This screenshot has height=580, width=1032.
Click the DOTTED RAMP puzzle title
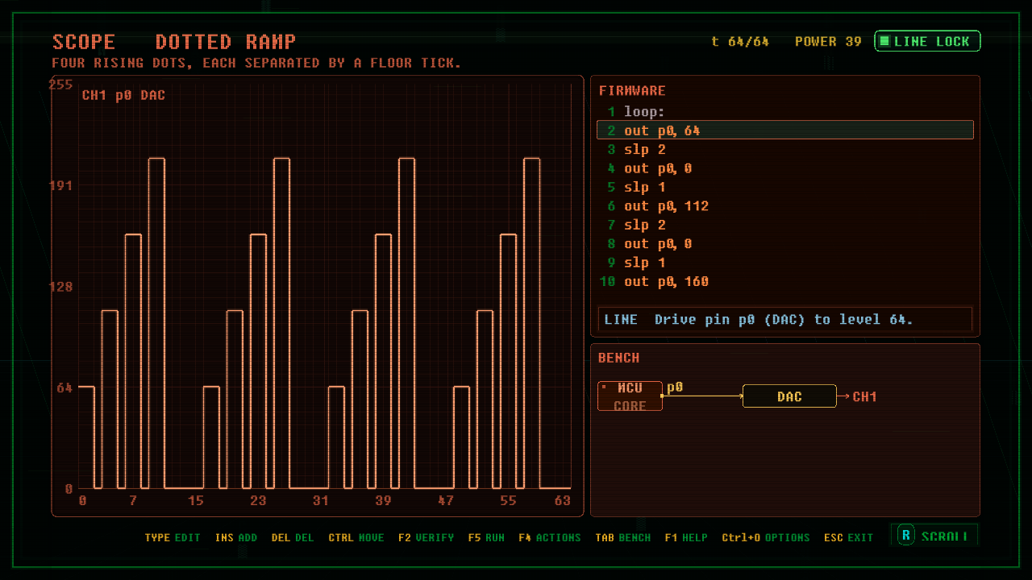[226, 42]
